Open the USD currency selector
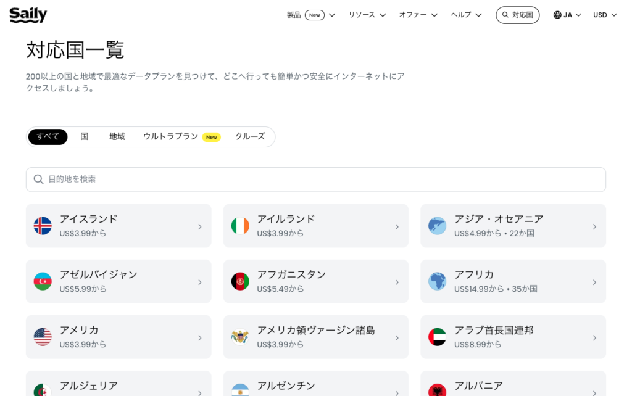Screen dimensions: 632x396 pyautogui.click(x=605, y=15)
